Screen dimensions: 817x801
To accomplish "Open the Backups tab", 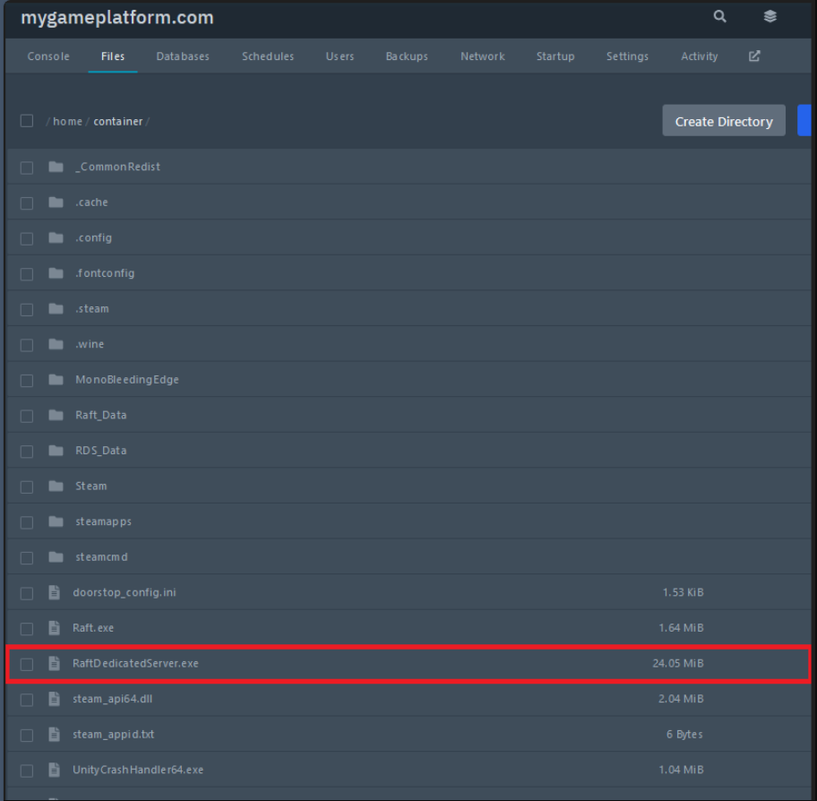I will (x=407, y=56).
